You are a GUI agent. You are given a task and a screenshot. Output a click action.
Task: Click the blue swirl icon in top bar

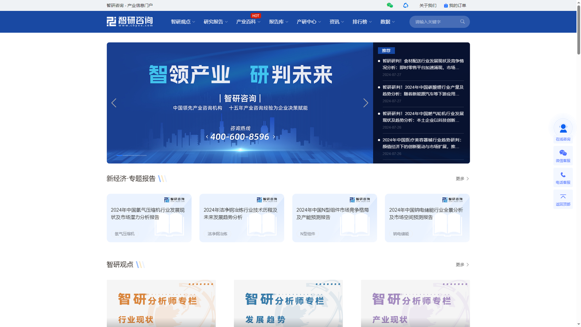click(x=405, y=5)
